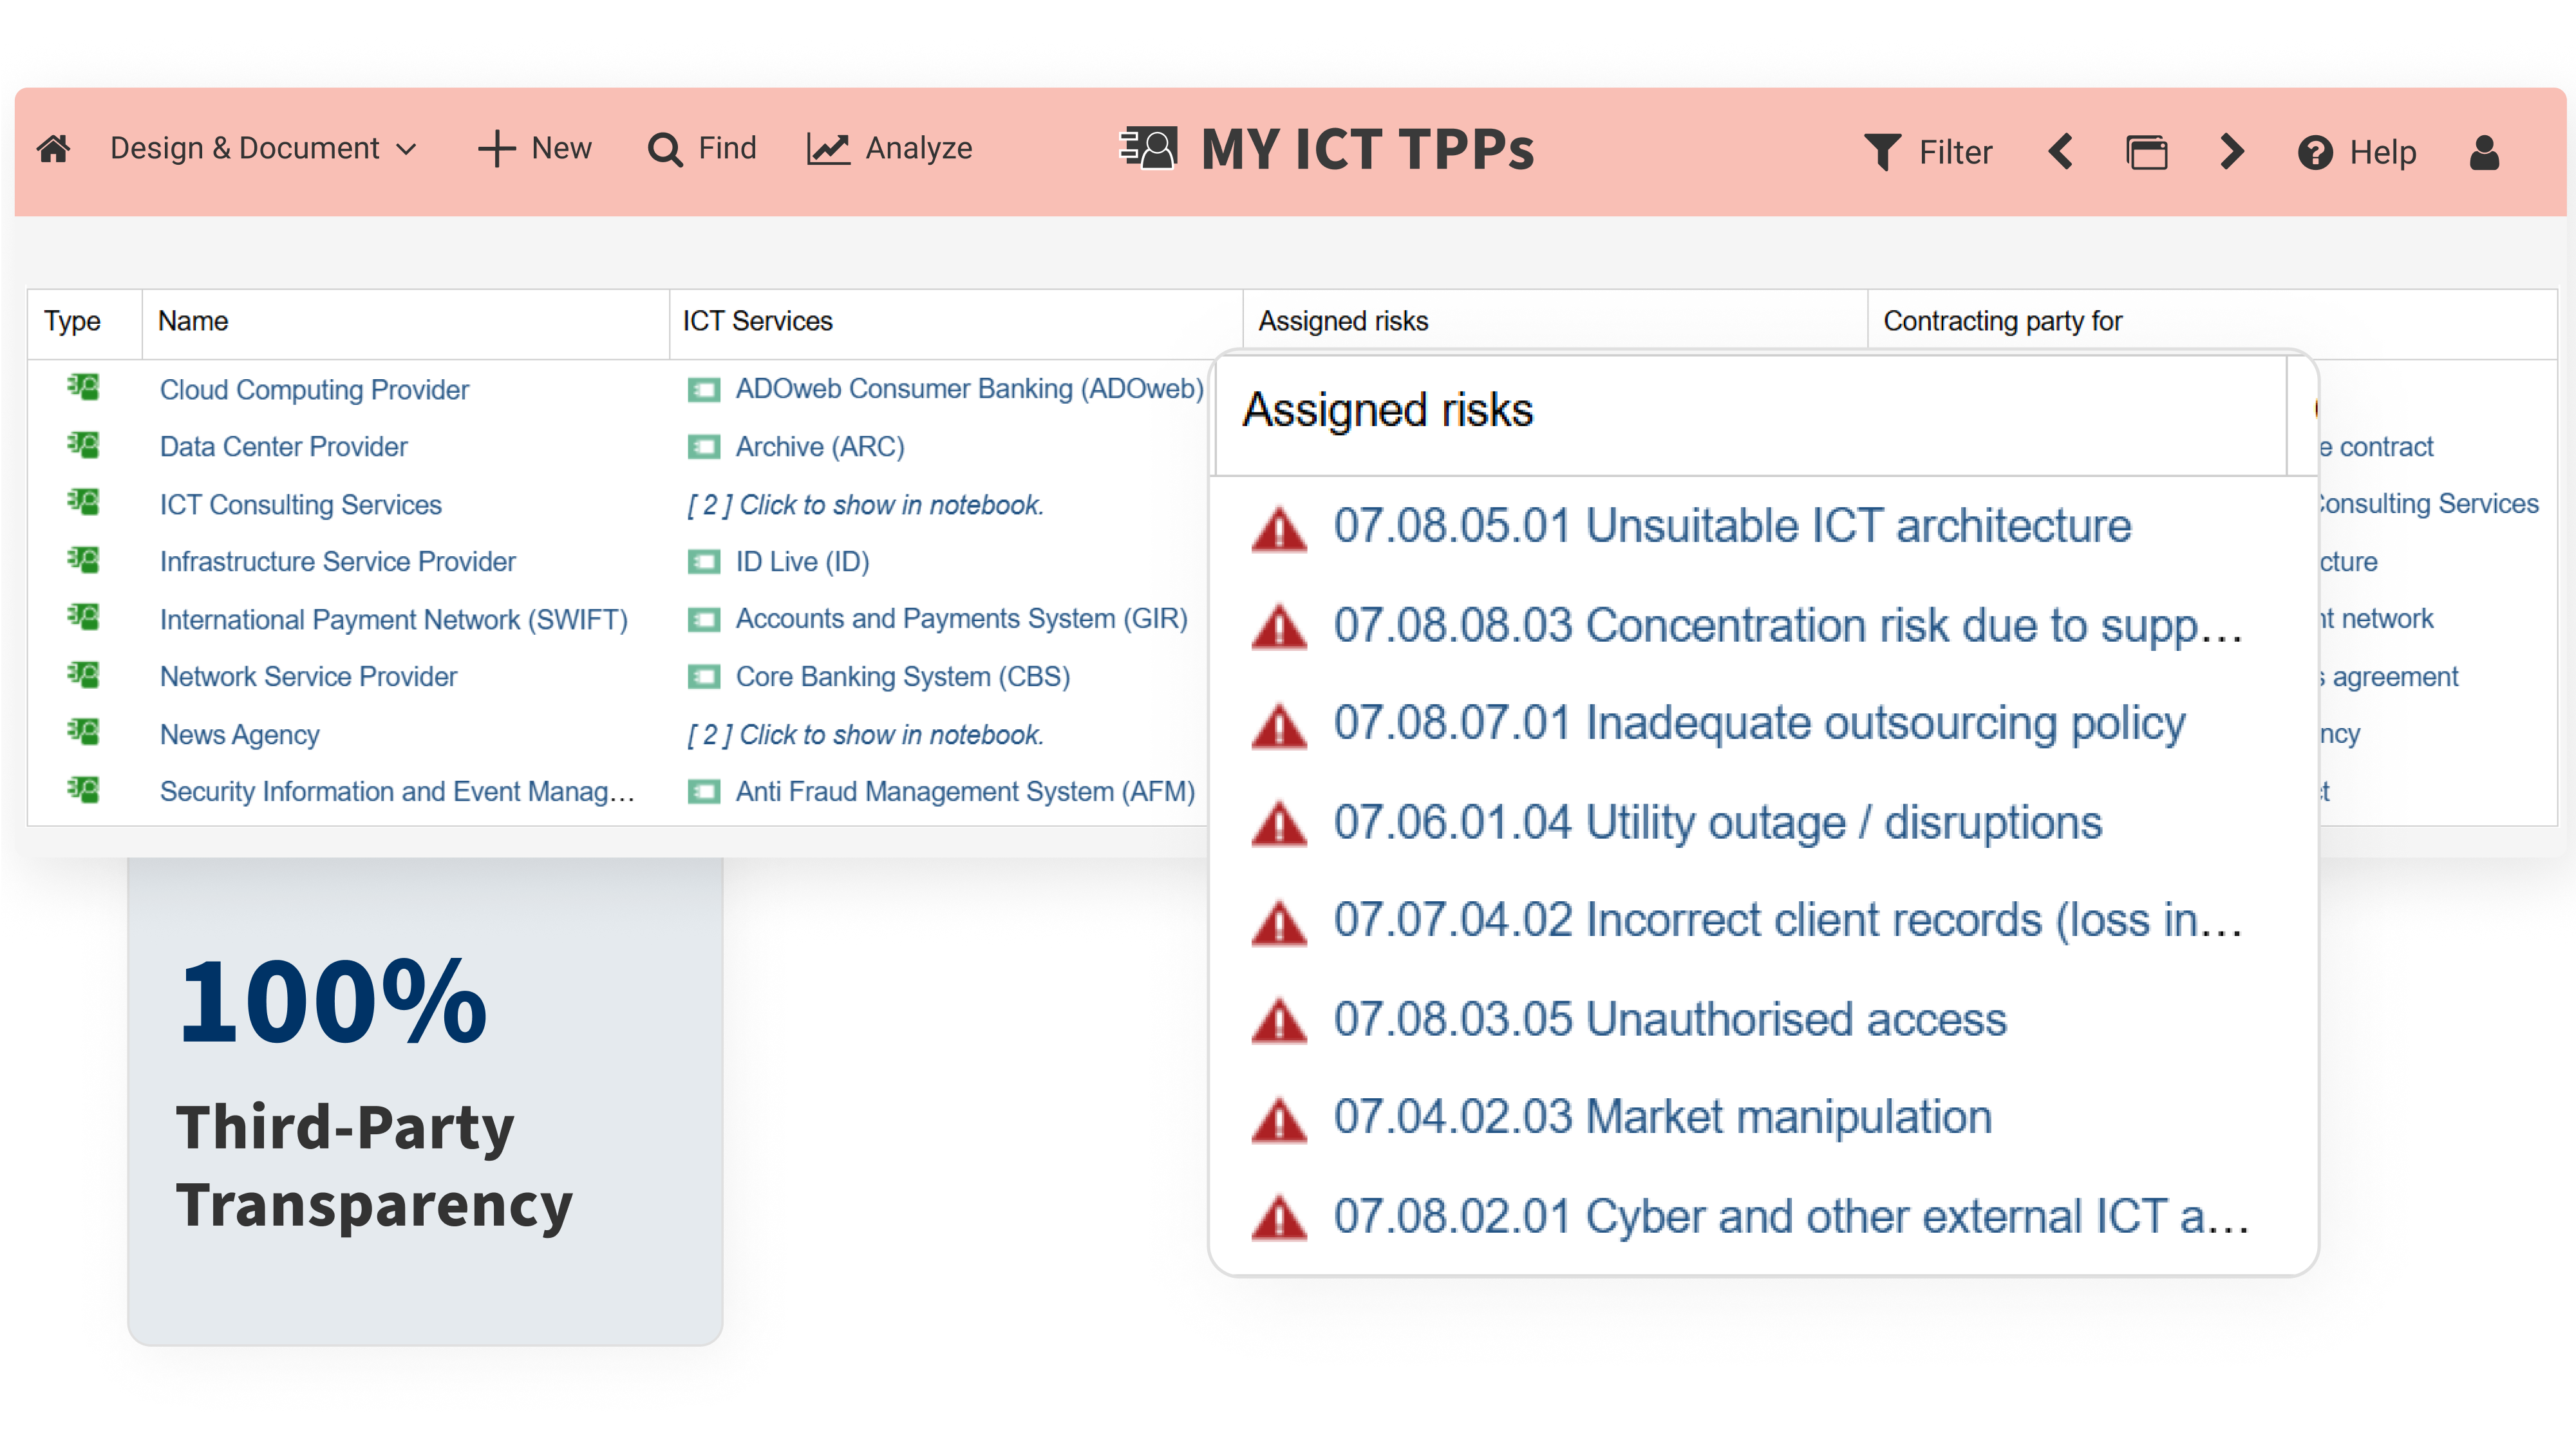Viewport: 2576px width, 1451px height.
Task: Click type icon for ICT Consulting Services
Action: coord(83,501)
